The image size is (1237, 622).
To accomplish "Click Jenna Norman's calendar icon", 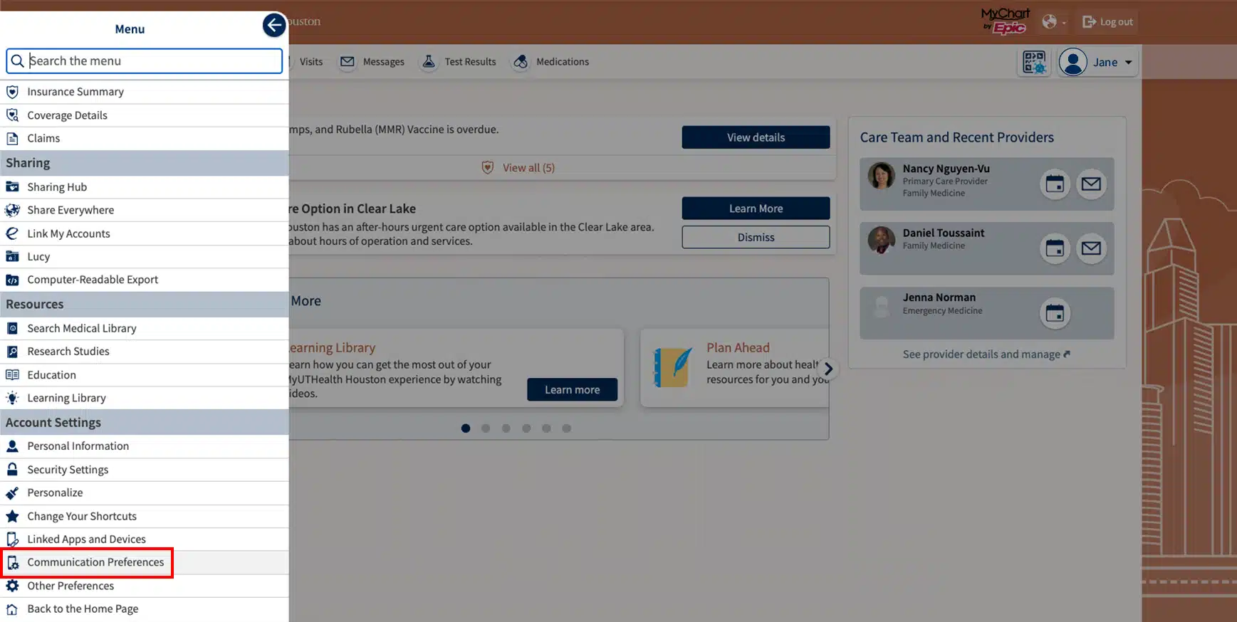I will tap(1055, 313).
